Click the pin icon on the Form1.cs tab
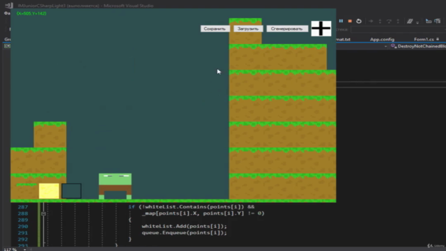This screenshot has width=446, height=251. [438, 39]
